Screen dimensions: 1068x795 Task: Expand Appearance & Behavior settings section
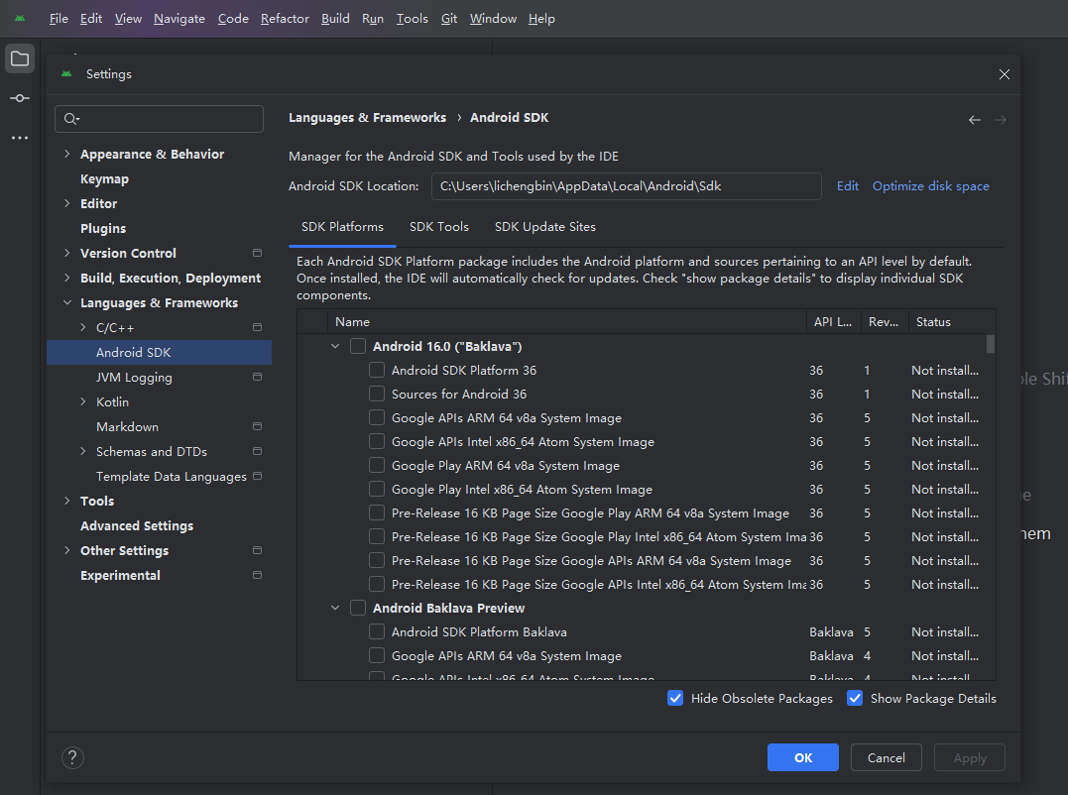pos(66,154)
